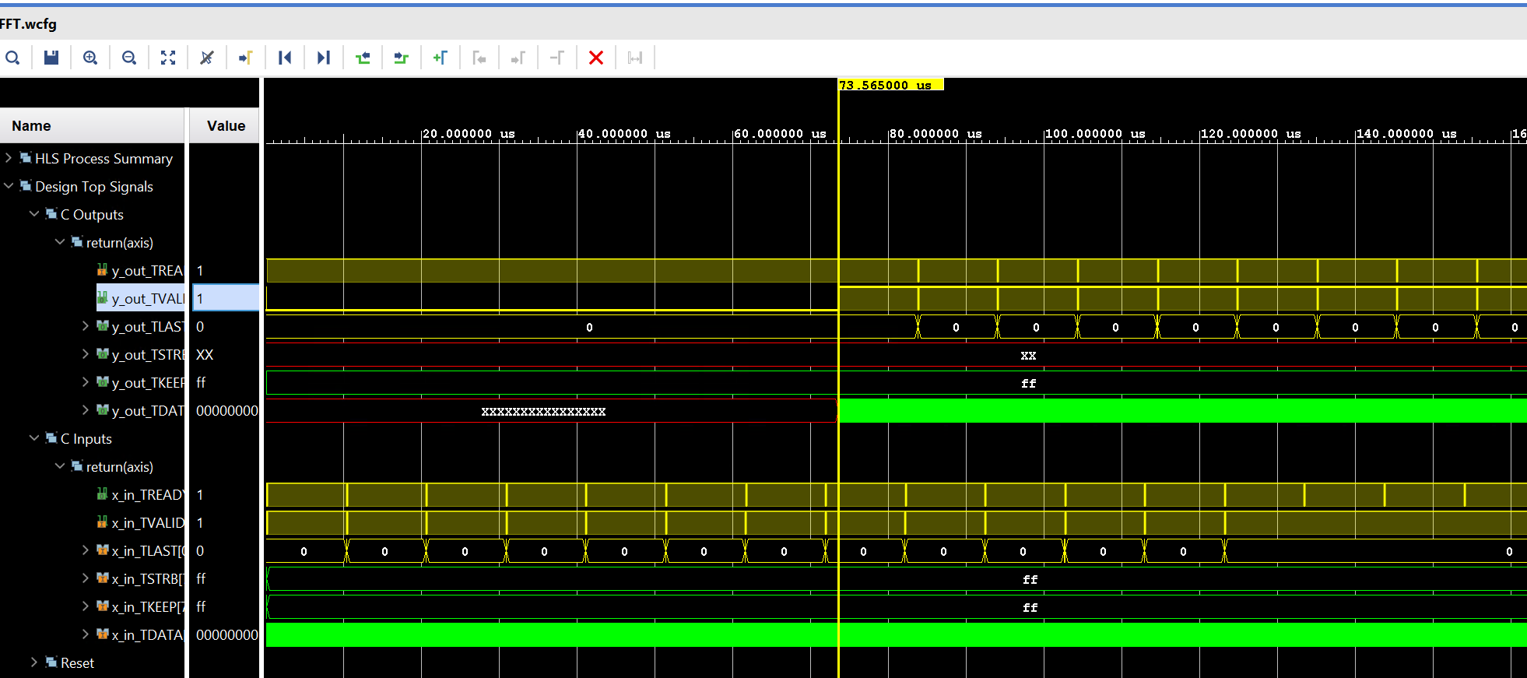This screenshot has width=1527, height=678.
Task: Expand the x_in_TSTRB bus signal
Action: coord(86,578)
